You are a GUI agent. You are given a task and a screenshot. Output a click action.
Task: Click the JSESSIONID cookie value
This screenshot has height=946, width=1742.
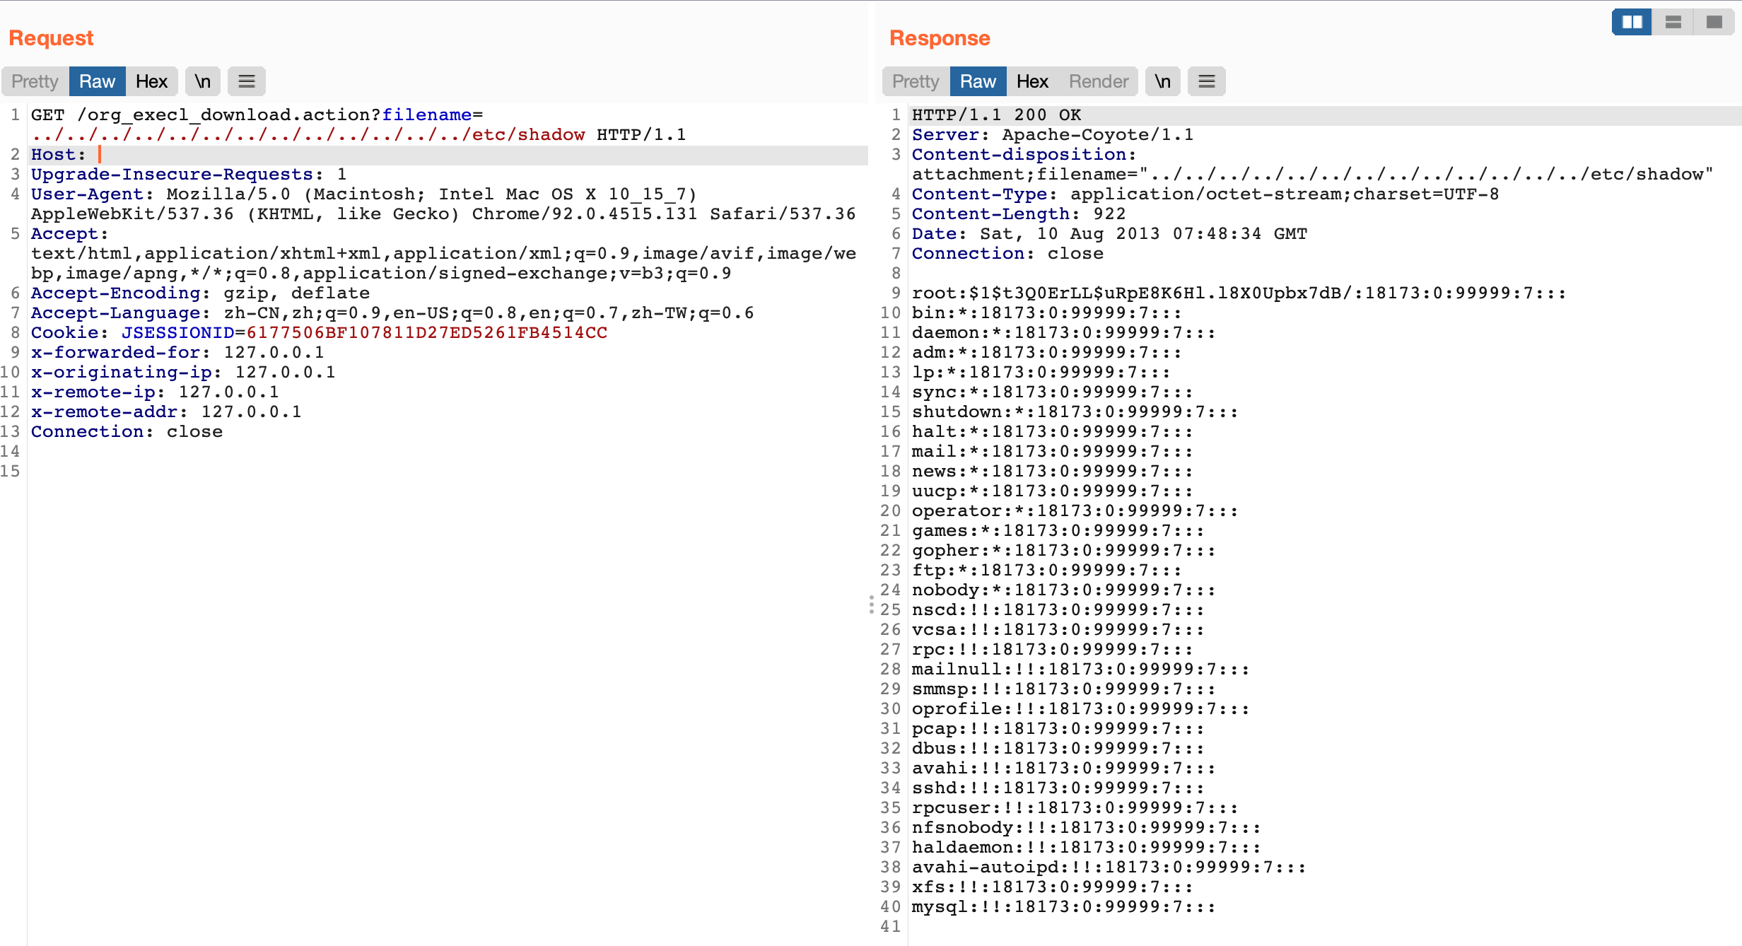point(426,333)
